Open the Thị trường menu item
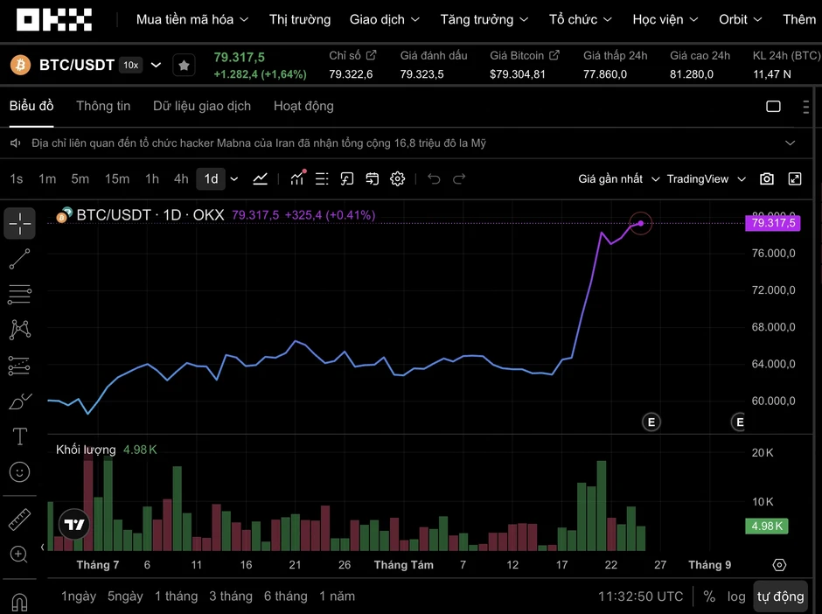 coord(300,20)
